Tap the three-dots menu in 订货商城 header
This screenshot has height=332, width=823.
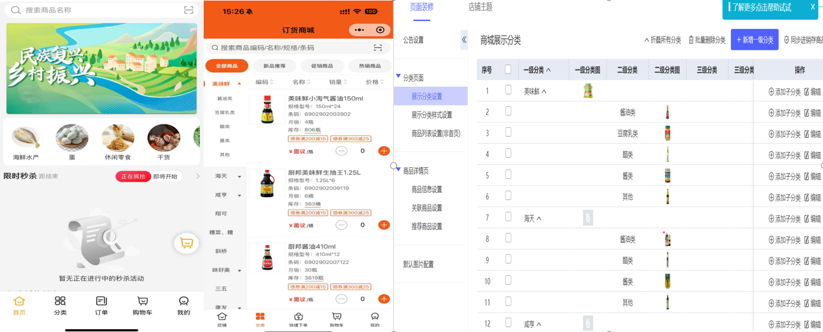point(359,30)
